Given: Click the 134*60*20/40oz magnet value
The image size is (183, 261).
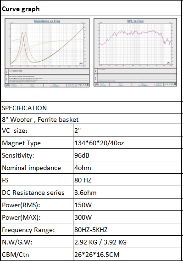Looking at the screenshot, I should (99, 143).
